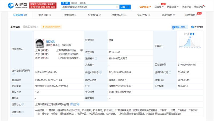Select the 知识产权 18 tab
The image size is (214, 121).
click(144, 15)
